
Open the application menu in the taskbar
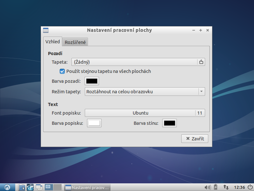coord(7,187)
